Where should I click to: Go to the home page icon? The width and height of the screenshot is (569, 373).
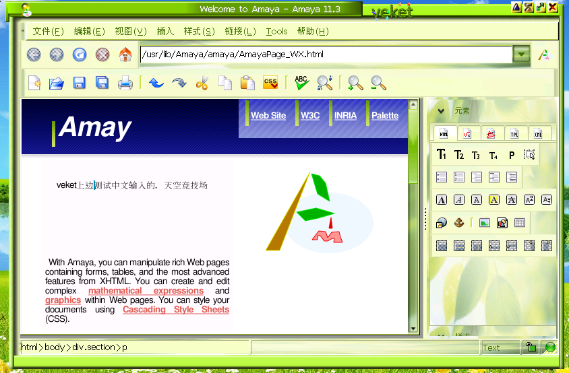tap(125, 55)
